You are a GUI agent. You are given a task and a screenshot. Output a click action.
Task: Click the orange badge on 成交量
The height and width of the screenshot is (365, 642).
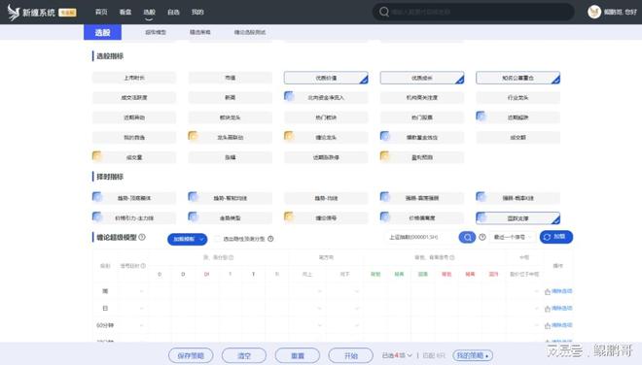97,155
